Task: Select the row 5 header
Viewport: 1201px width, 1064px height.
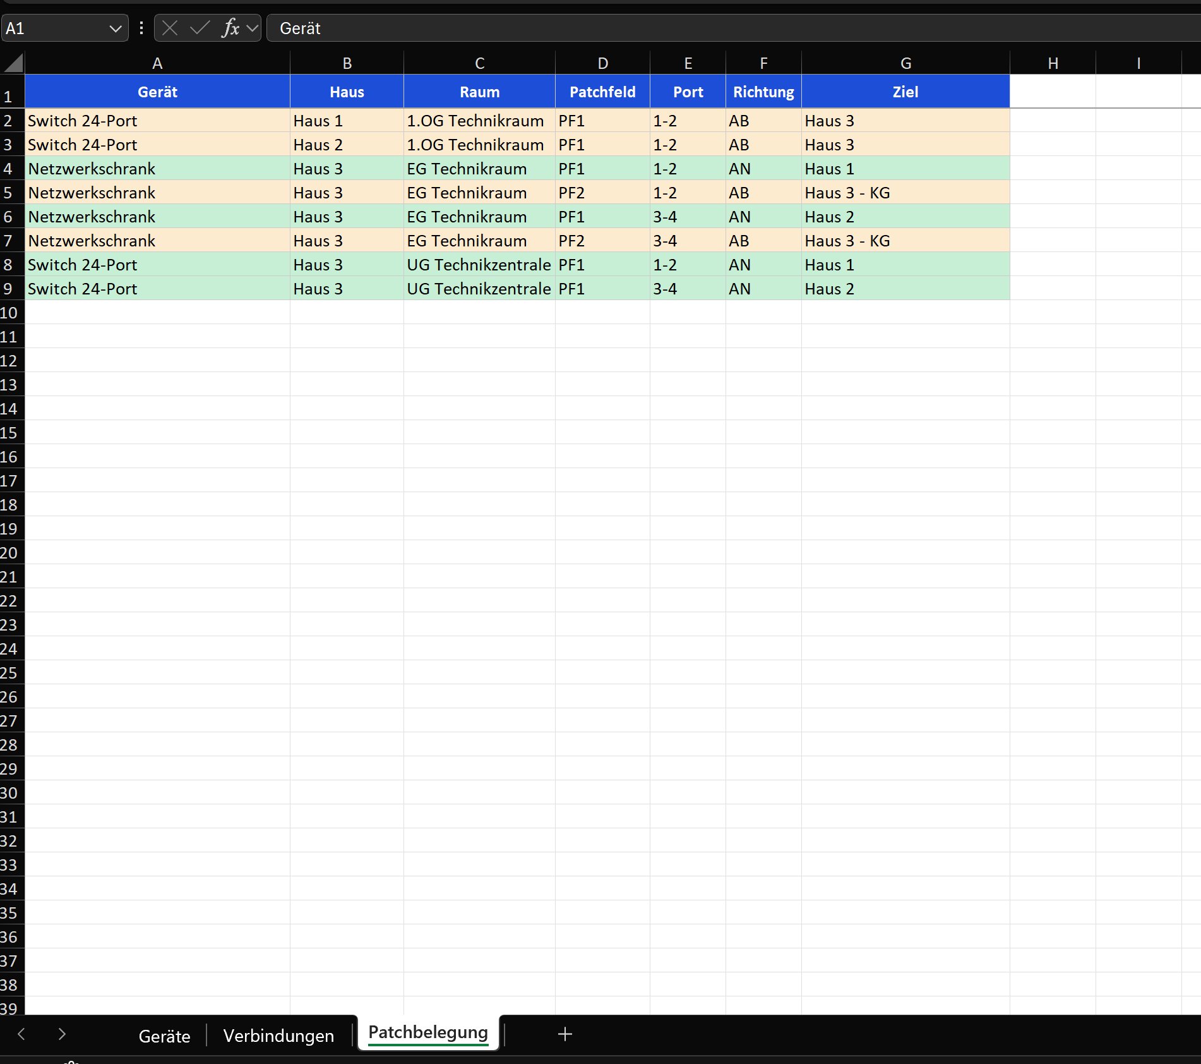Action: (x=12, y=192)
